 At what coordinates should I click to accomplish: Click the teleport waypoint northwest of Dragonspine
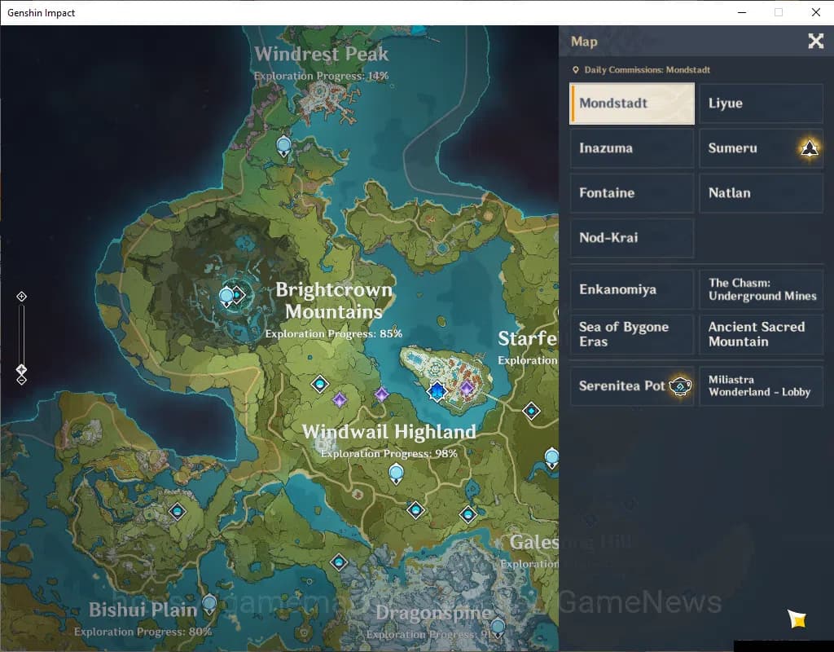pos(339,562)
